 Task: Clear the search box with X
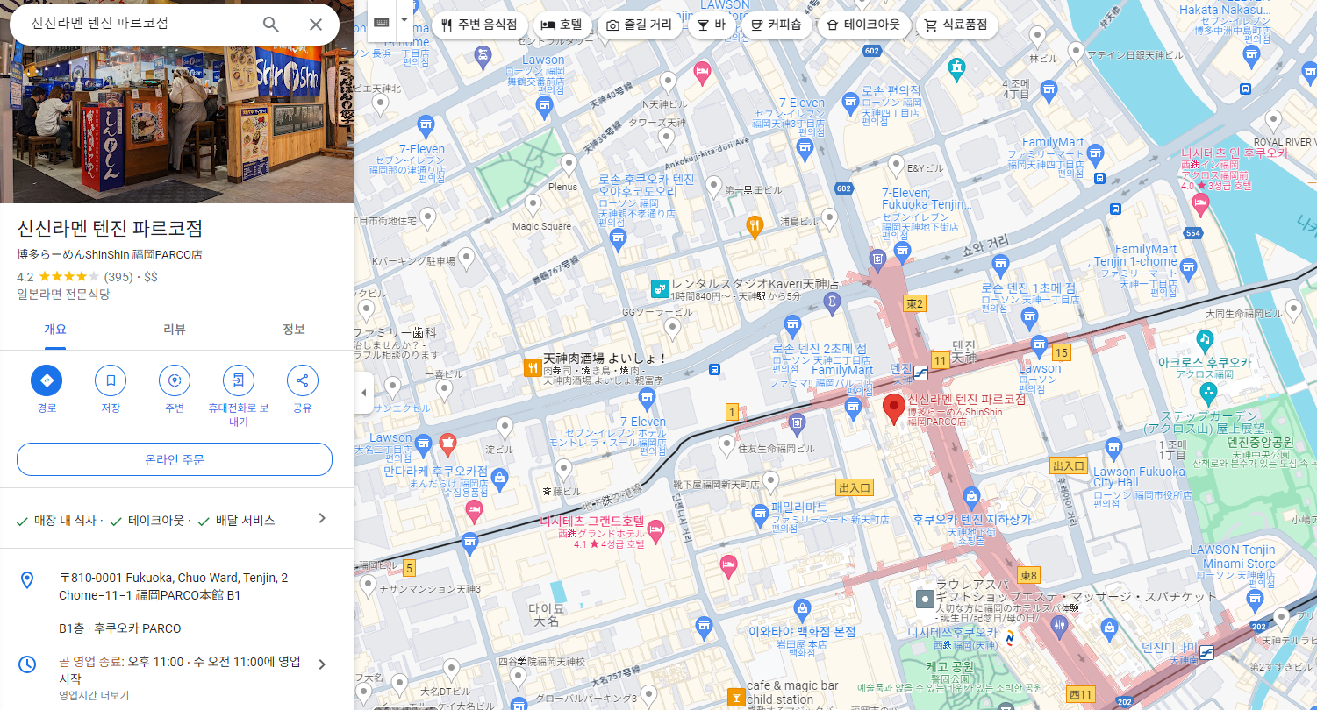tap(316, 25)
